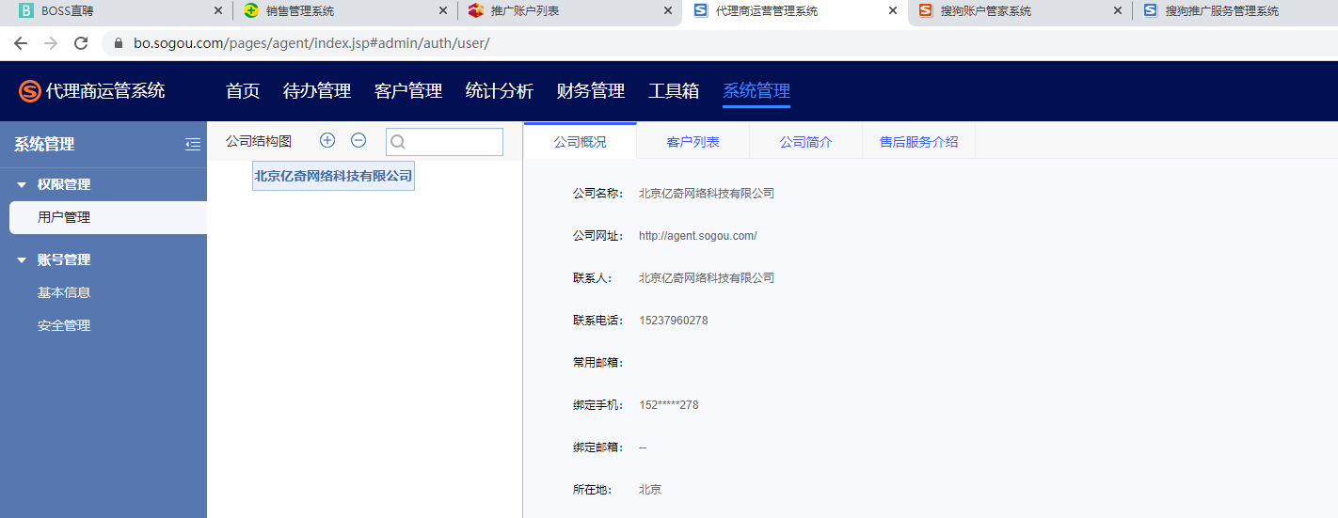
Task: Switch to the 销售管理系统 browser tab
Action: pos(344,11)
